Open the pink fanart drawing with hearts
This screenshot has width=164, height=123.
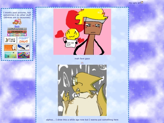point(82,32)
